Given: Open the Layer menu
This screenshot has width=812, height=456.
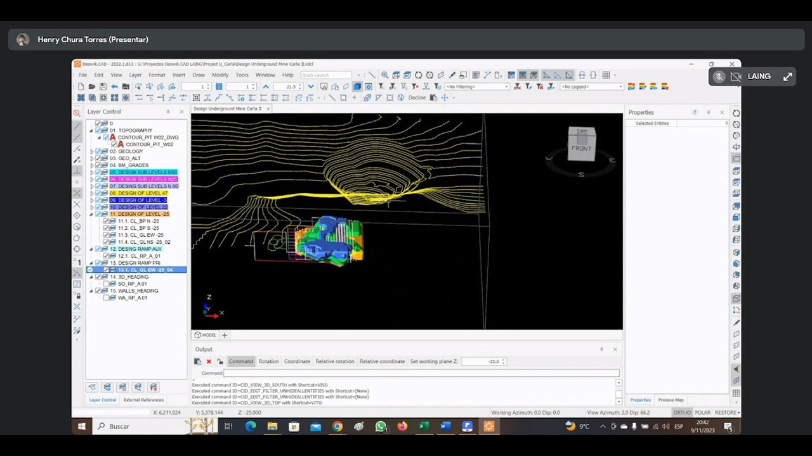Looking at the screenshot, I should (135, 75).
